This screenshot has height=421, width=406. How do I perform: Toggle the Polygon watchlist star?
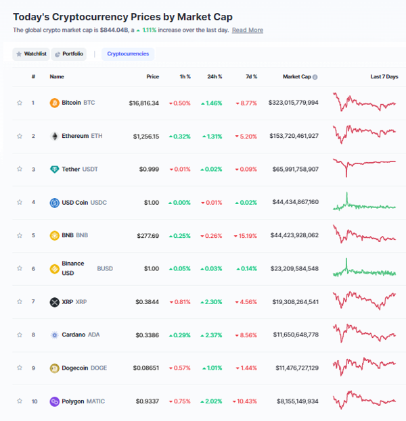[20, 401]
